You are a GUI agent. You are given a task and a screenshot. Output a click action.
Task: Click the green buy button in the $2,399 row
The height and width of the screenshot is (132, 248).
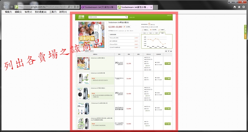[168, 64]
